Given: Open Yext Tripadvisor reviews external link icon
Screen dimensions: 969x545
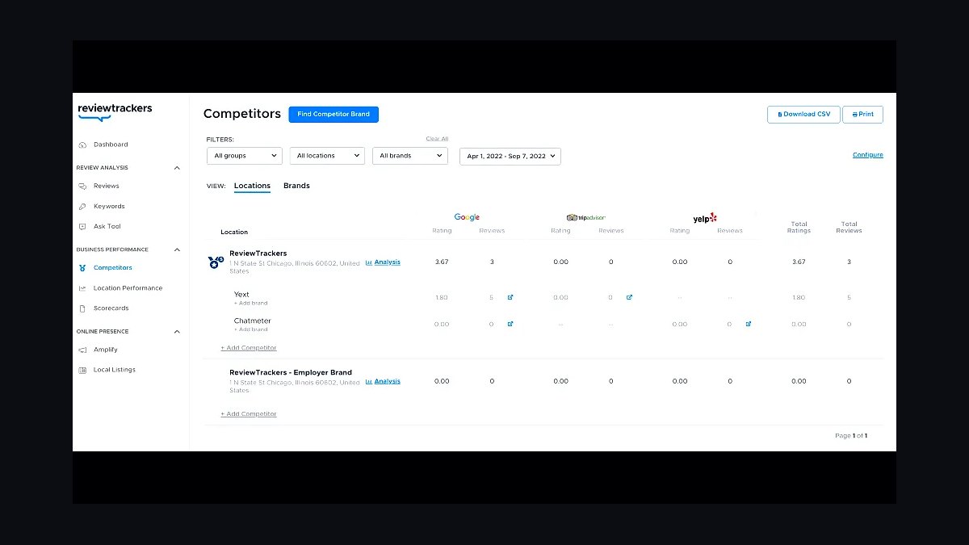Looking at the screenshot, I should (x=629, y=297).
